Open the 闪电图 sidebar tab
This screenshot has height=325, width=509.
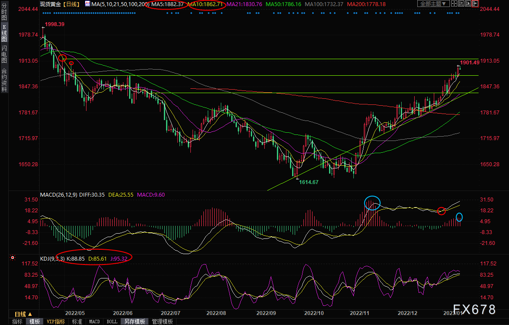point(4,54)
